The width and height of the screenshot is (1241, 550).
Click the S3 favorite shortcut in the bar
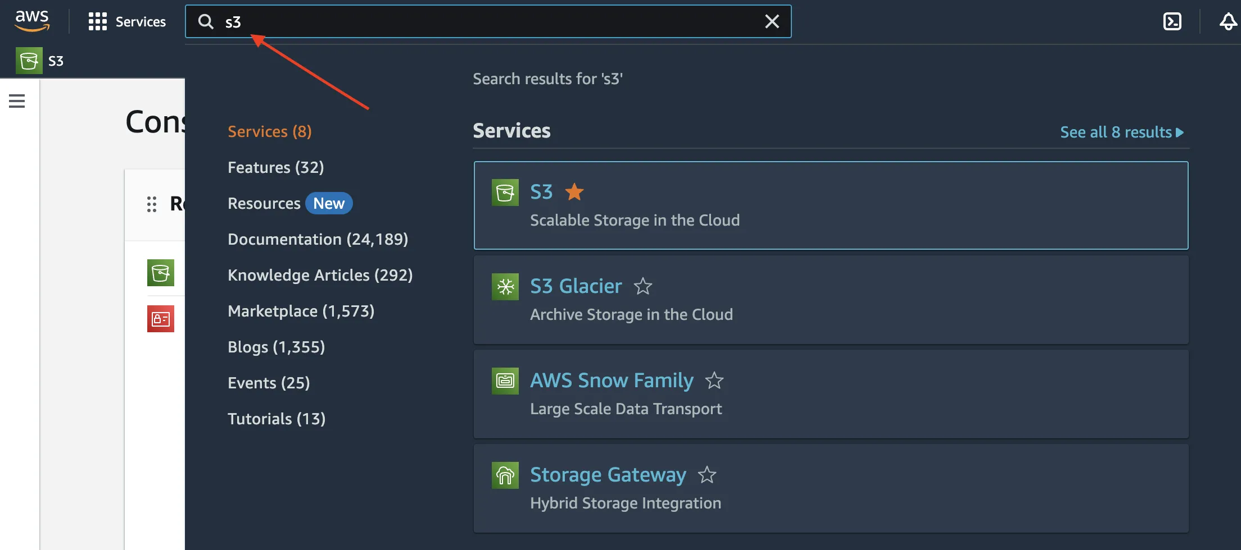[x=40, y=61]
